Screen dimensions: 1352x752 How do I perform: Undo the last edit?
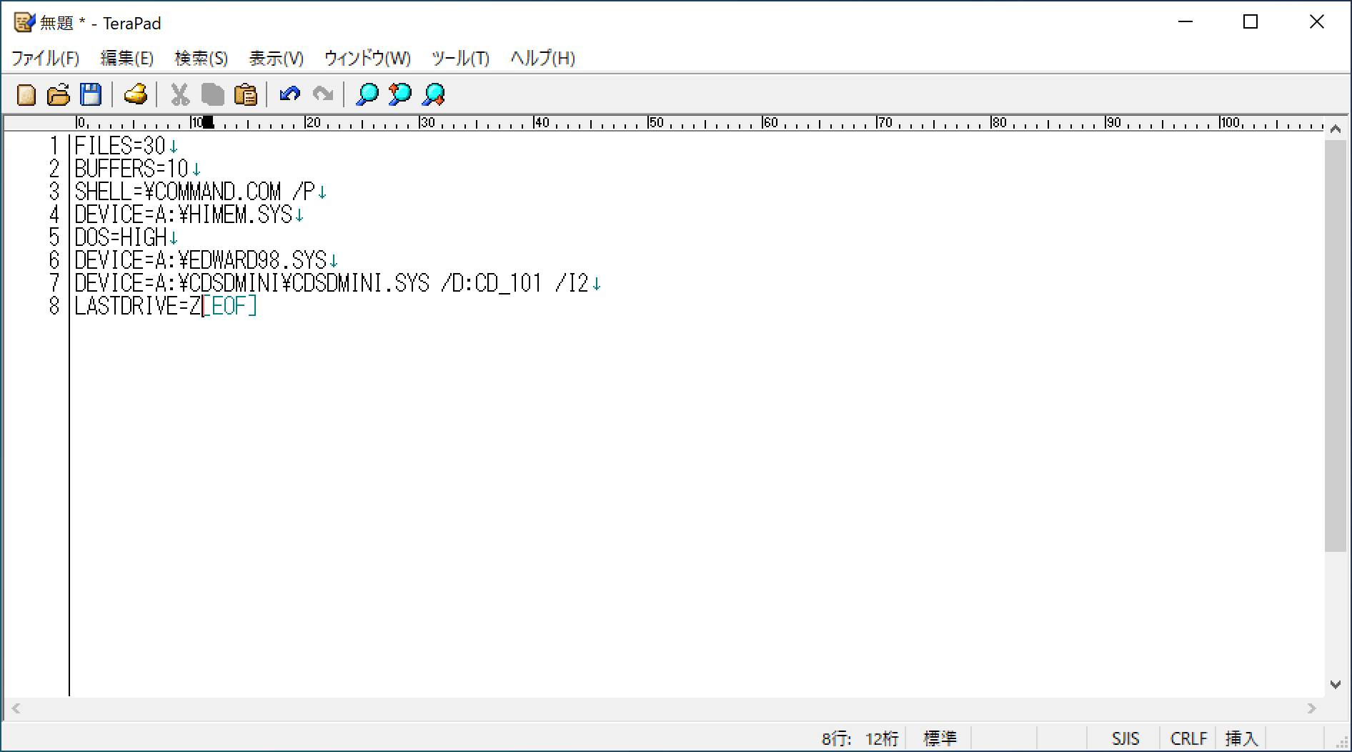pos(289,94)
